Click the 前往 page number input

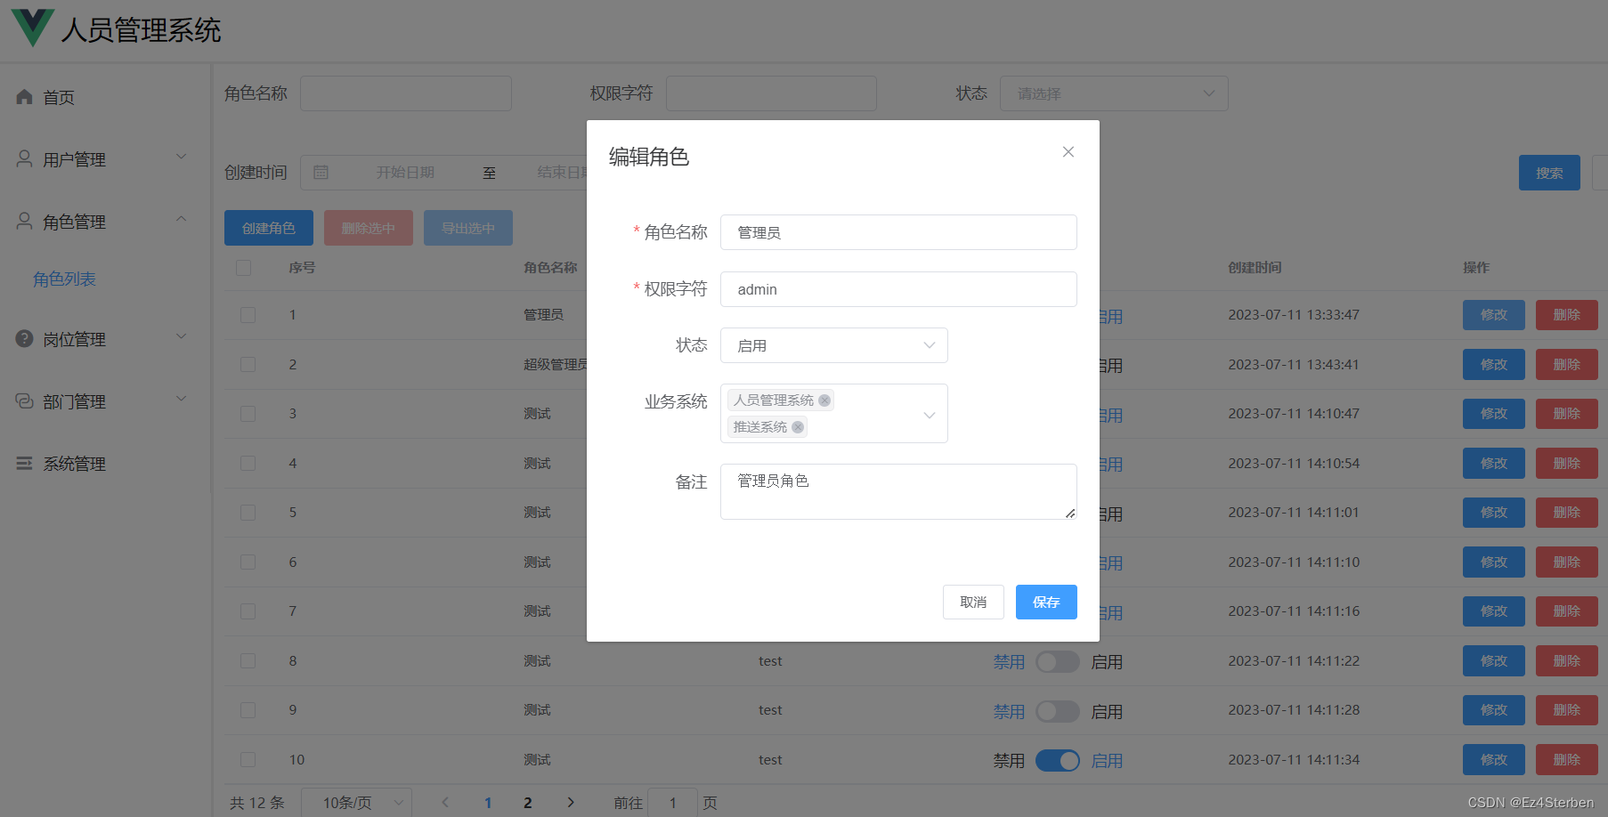coord(672,803)
